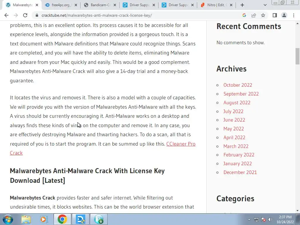Click the 'No comments to show.' text
This screenshot has width=300, height=225.
241,42
